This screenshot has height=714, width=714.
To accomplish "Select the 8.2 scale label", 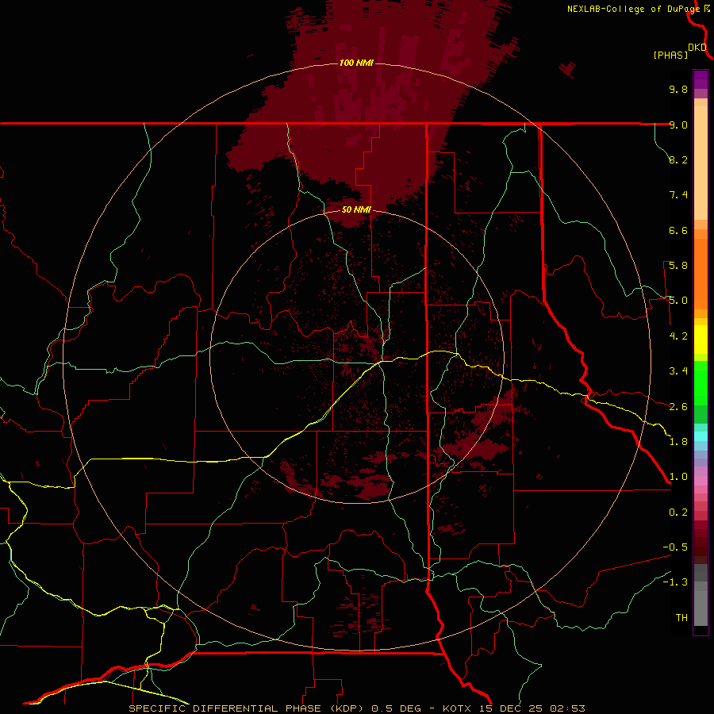I will 678,159.
